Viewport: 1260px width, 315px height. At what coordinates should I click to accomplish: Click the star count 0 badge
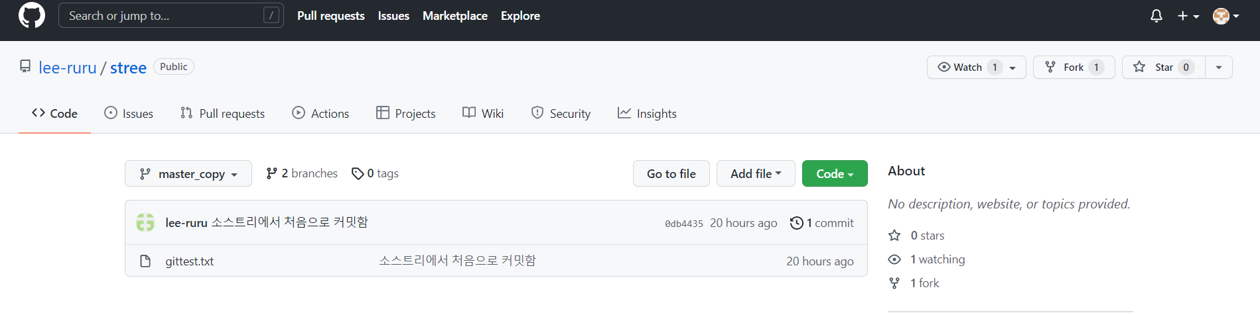pyautogui.click(x=1186, y=67)
